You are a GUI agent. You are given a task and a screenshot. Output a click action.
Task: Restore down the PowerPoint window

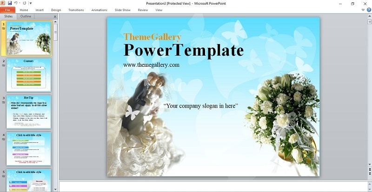[352, 4]
